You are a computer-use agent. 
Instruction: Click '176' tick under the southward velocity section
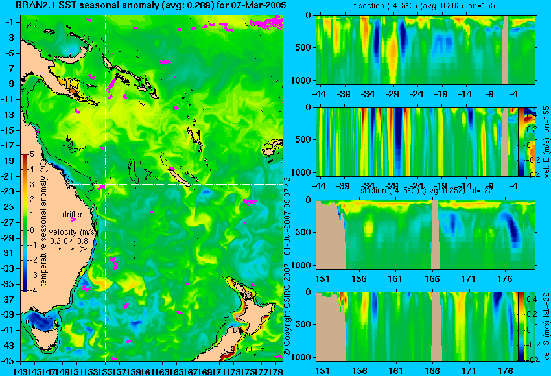pos(506,371)
